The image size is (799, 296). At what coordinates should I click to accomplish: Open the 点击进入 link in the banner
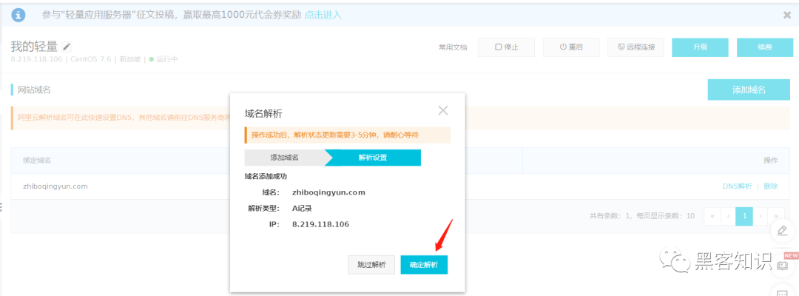[x=323, y=15]
